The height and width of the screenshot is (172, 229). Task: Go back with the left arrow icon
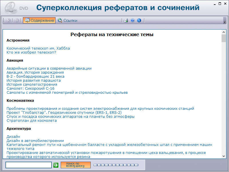coord(9,20)
